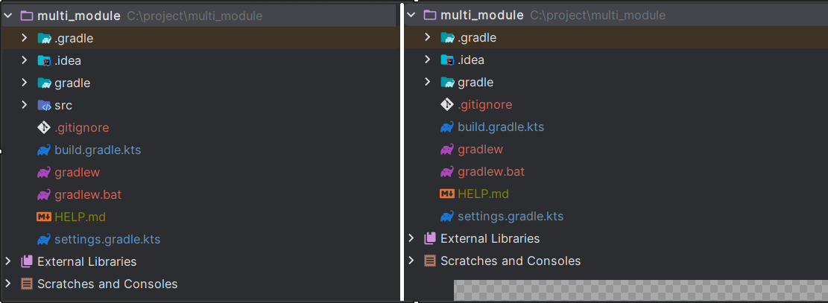Click gradle folder icon in left panel

(45, 83)
